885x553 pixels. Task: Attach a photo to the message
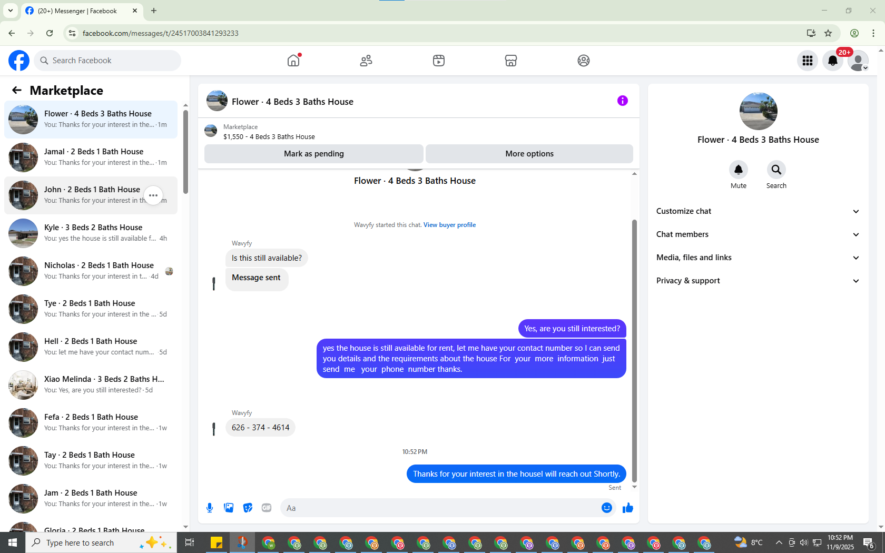[229, 508]
